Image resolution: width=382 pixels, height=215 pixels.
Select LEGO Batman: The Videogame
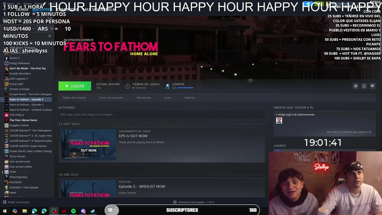pyautogui.click(x=30, y=130)
